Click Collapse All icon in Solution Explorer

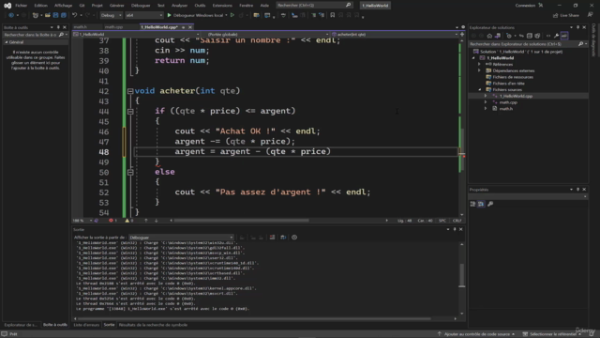(529, 36)
